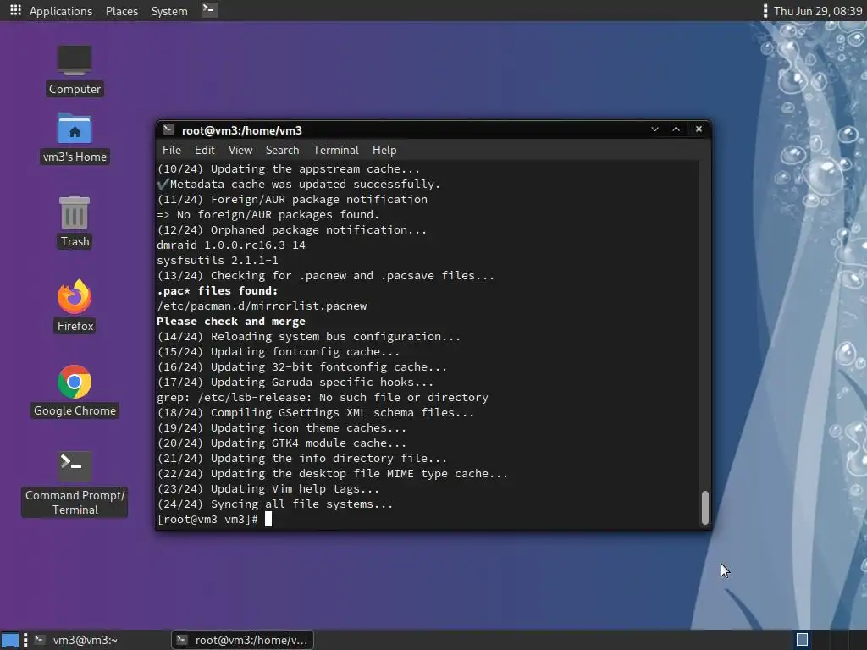Viewport: 867px width, 650px height.
Task: Click the terminal vertical scrollbar handle
Action: tap(705, 508)
